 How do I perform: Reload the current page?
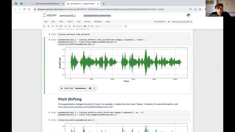[24, 9]
